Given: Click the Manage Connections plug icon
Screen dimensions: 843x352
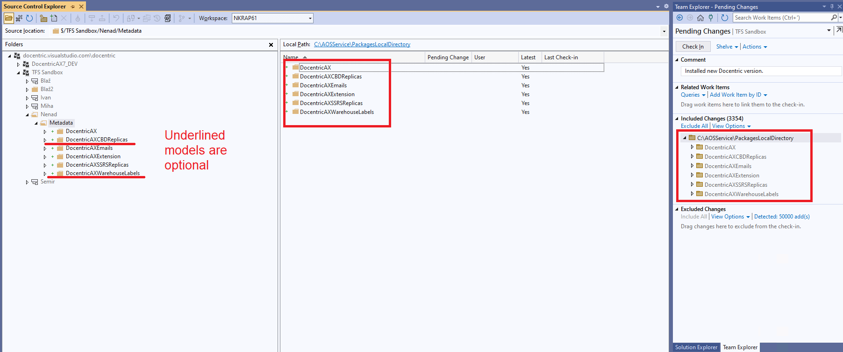Looking at the screenshot, I should [x=711, y=18].
